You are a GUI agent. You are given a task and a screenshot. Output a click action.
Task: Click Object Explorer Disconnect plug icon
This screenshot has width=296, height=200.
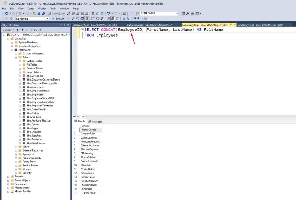tap(22, 30)
